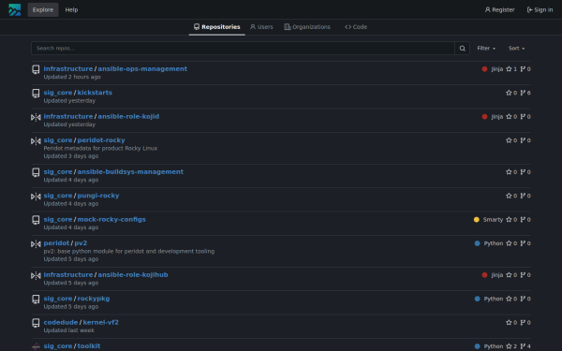Open the toolkit repository link
Viewport: 562px width, 351px height.
coord(89,346)
